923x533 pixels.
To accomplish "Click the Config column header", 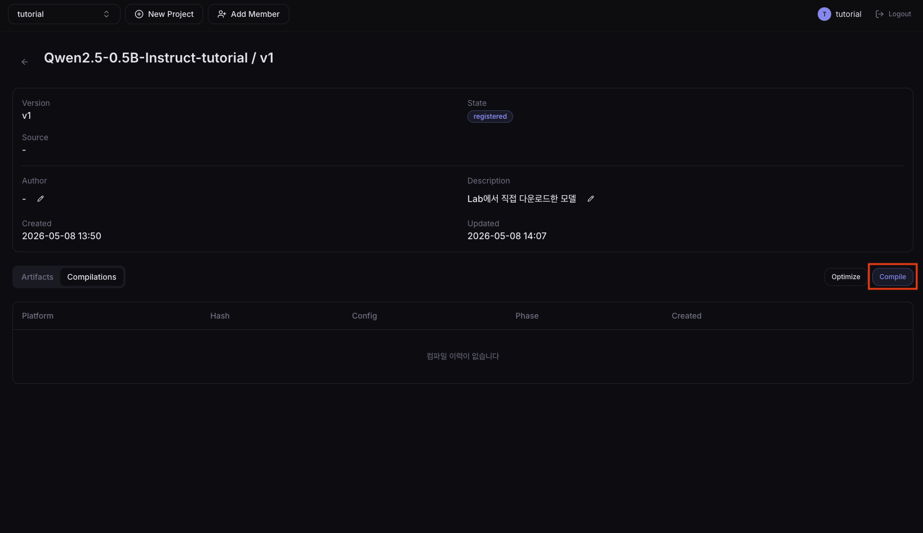I will (x=364, y=316).
